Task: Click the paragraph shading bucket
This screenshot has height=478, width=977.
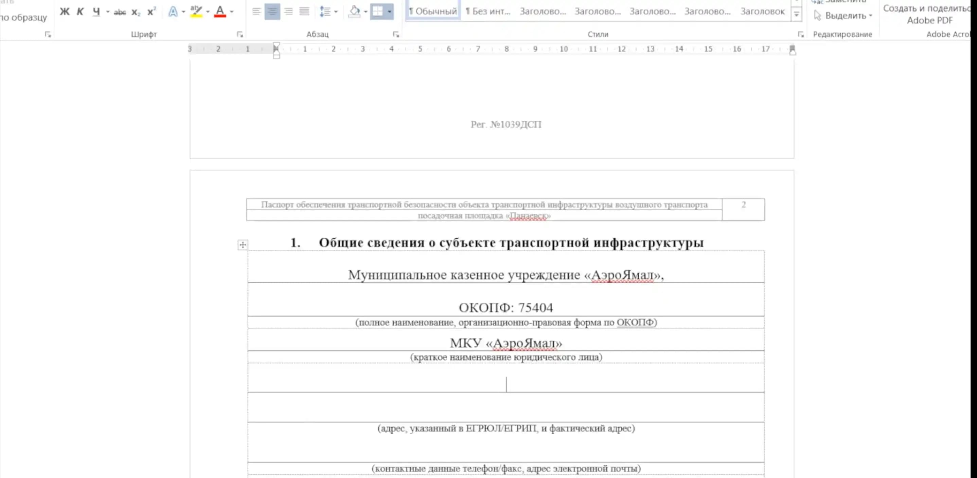Action: pyautogui.click(x=354, y=11)
